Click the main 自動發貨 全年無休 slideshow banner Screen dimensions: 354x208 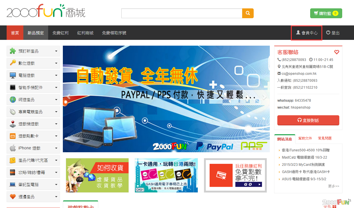click(166, 99)
